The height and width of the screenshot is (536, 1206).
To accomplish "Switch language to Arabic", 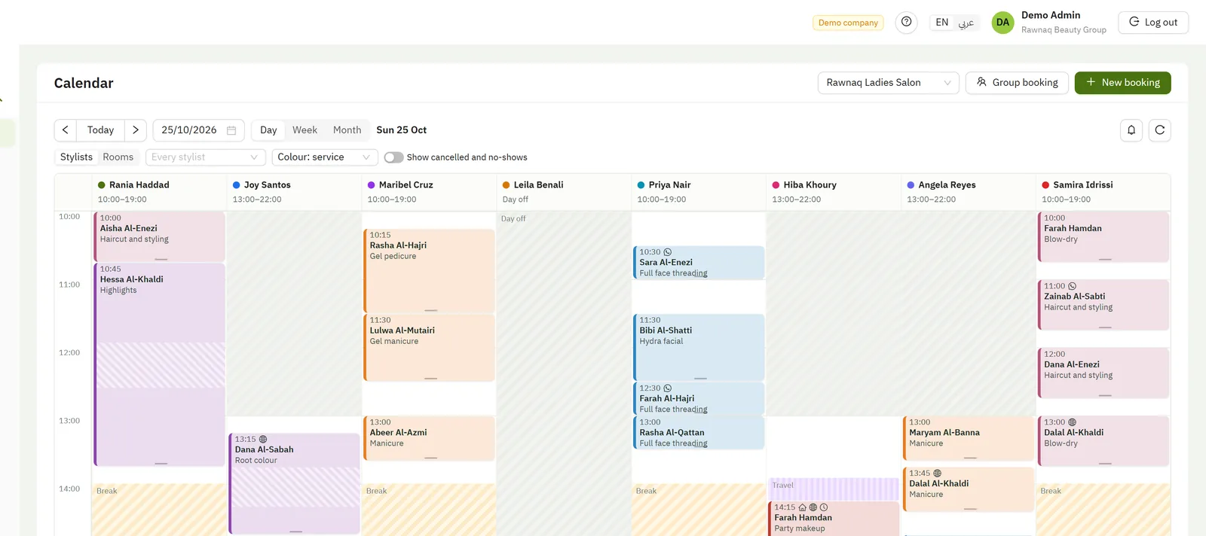I will point(966,23).
